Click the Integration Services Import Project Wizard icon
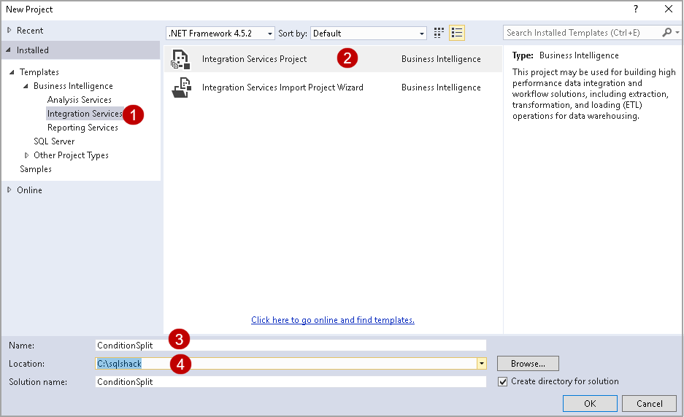Viewport: 684px width, 417px height. coord(180,87)
